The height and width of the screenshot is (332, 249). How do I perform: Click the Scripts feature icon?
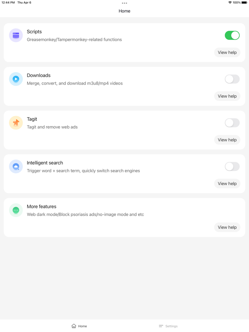pyautogui.click(x=16, y=36)
